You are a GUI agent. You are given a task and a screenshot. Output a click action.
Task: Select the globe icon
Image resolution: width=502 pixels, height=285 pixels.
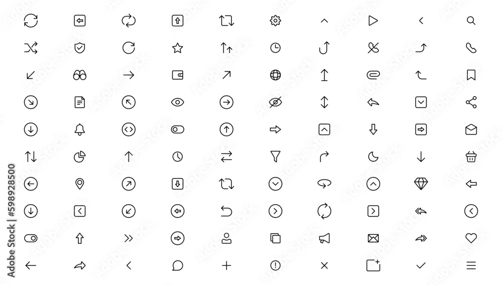click(x=275, y=75)
